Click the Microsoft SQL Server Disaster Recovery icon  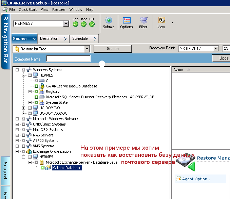42,97
